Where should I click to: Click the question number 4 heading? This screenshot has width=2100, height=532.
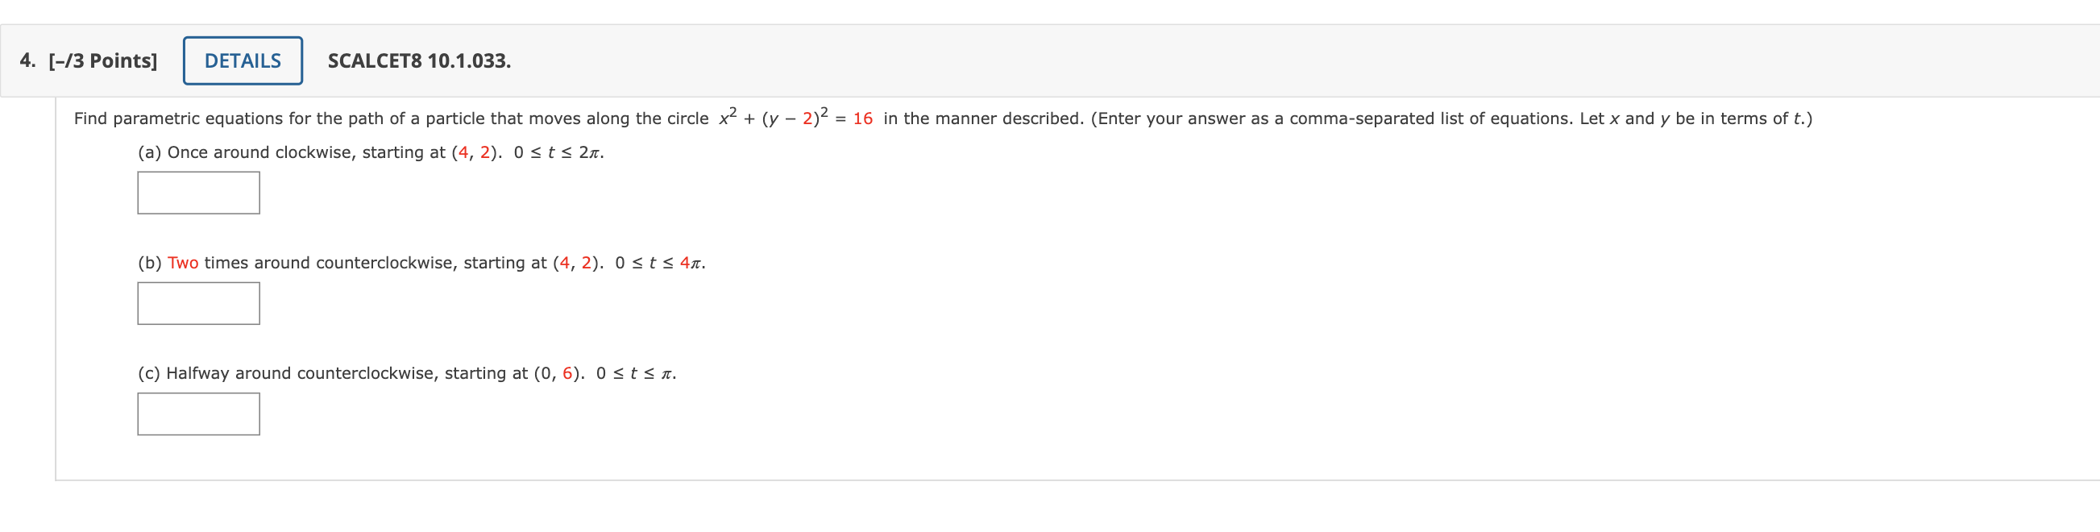pos(27,60)
